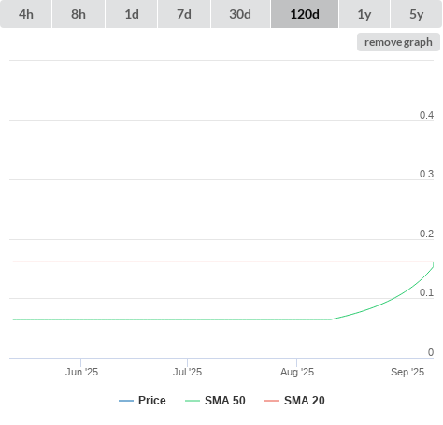Choose the 1d range tab
The image size is (443, 425).
[132, 14]
